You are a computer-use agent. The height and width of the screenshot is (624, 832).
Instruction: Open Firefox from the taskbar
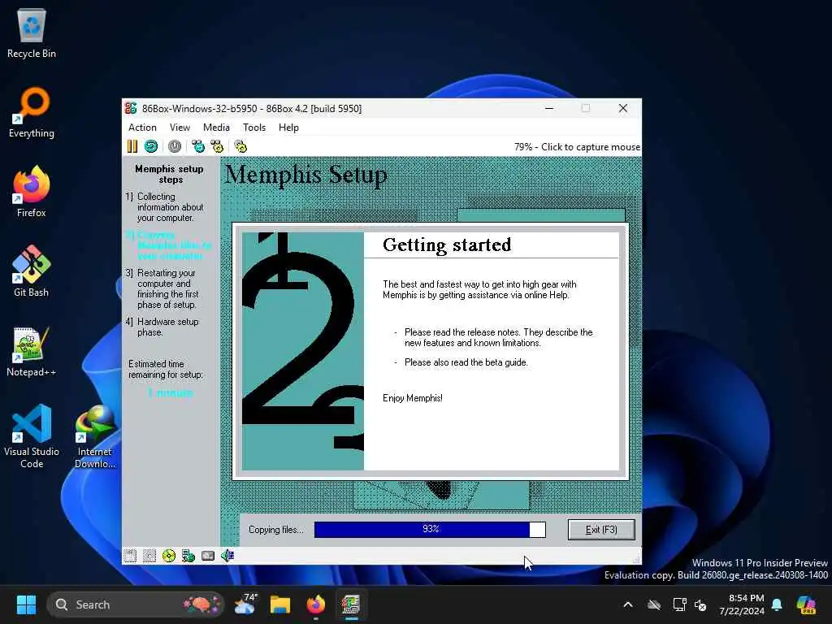tap(316, 604)
